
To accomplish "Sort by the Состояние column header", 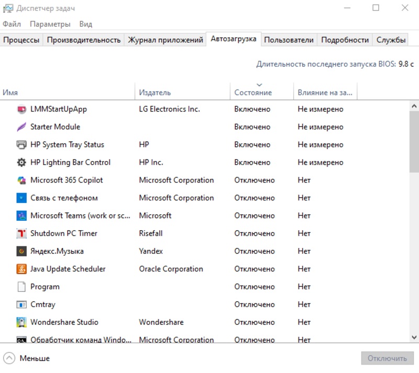I will coord(253,93).
